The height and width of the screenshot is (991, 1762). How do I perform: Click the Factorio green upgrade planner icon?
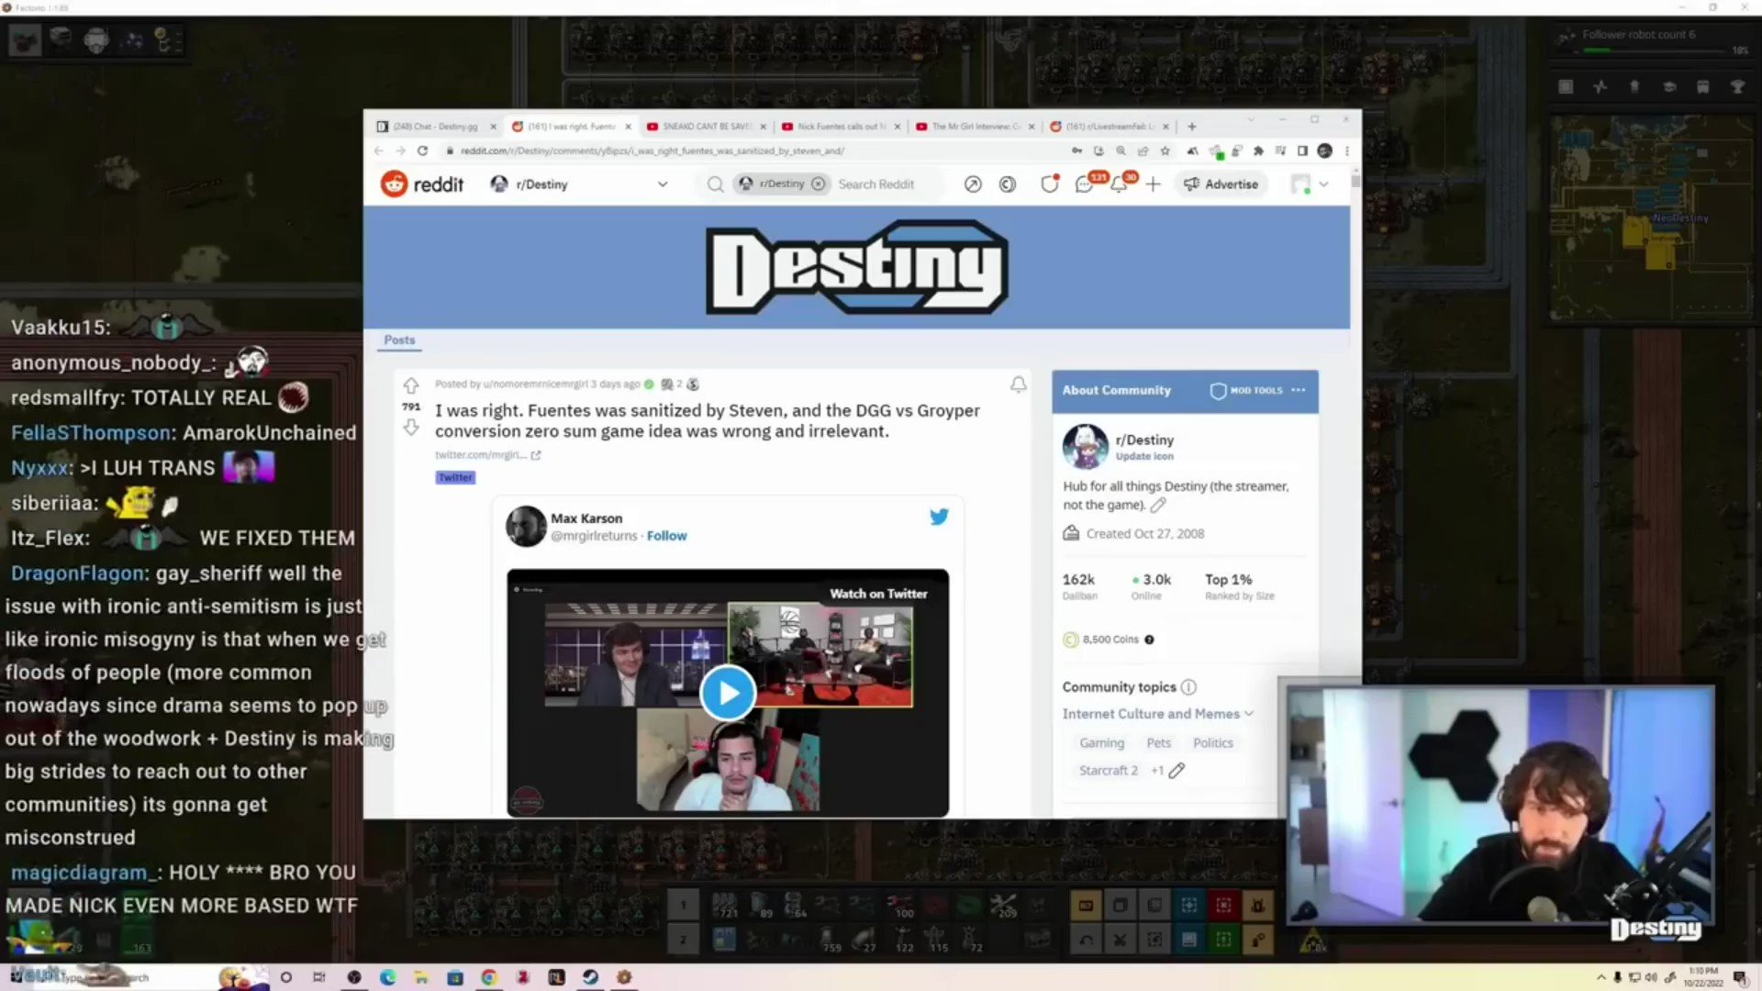pyautogui.click(x=1223, y=940)
